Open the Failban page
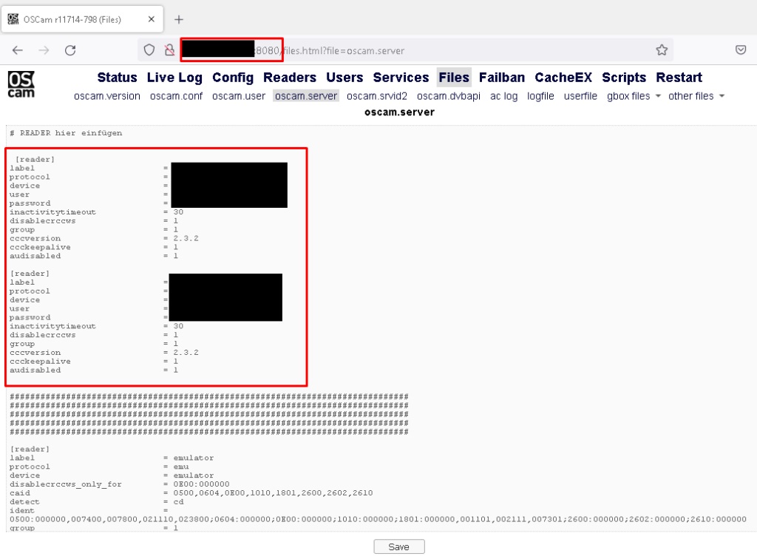 point(502,77)
